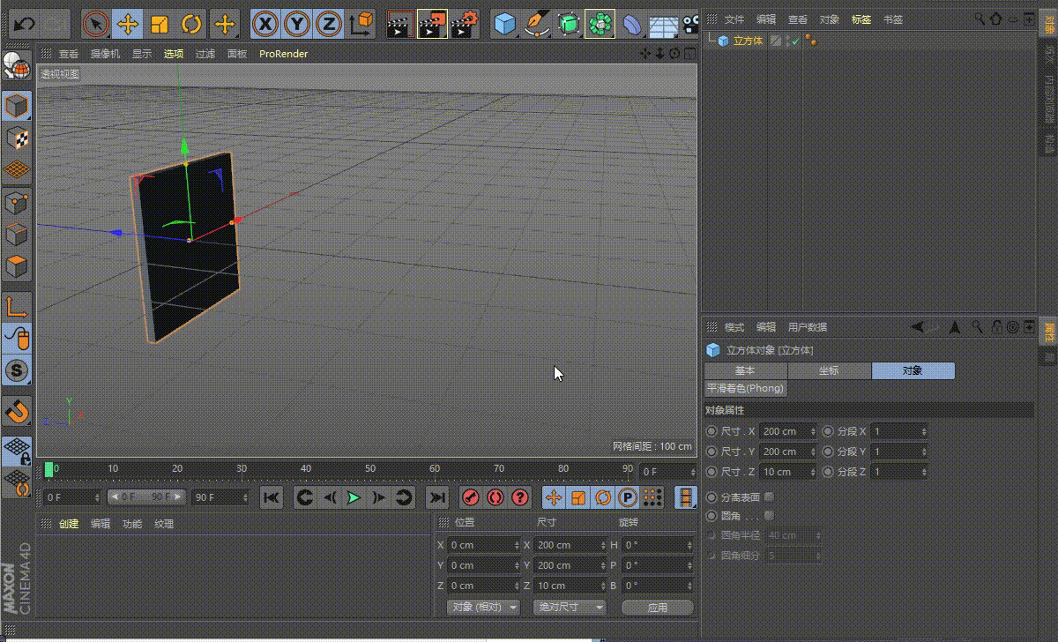Open the ProRender menu
Image resolution: width=1058 pixels, height=642 pixels.
coord(282,54)
